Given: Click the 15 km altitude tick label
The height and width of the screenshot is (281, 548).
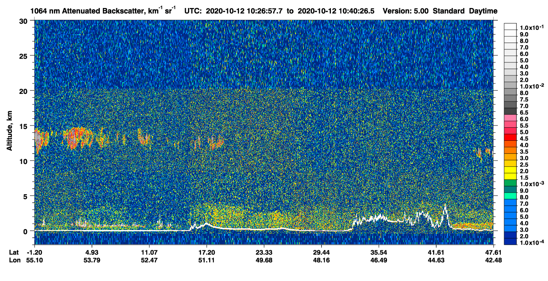Looking at the screenshot, I should click(24, 126).
